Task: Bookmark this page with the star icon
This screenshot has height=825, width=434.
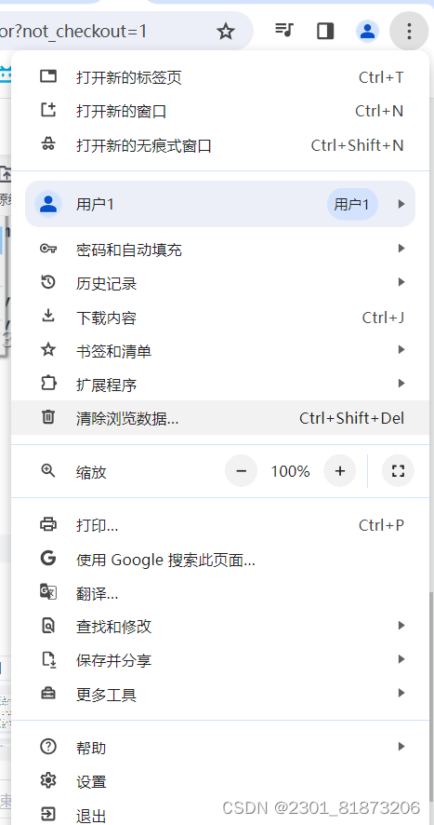Action: click(226, 32)
